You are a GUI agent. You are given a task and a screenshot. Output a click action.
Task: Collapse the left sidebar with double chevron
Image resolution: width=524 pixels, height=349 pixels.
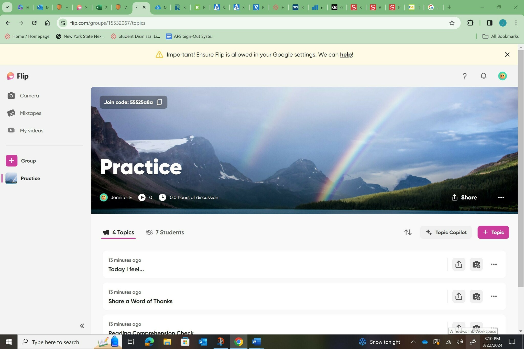[82, 326]
